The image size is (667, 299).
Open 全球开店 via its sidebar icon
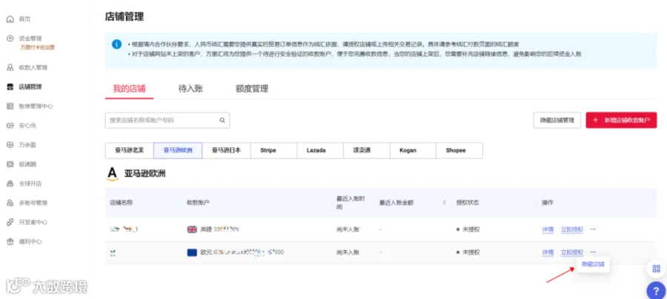(10, 184)
